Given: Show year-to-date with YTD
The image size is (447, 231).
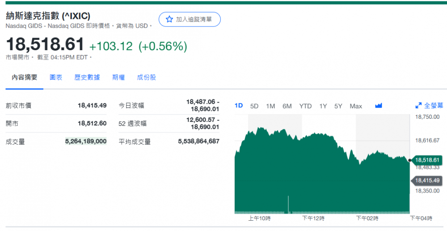Looking at the screenshot, I should tap(305, 106).
